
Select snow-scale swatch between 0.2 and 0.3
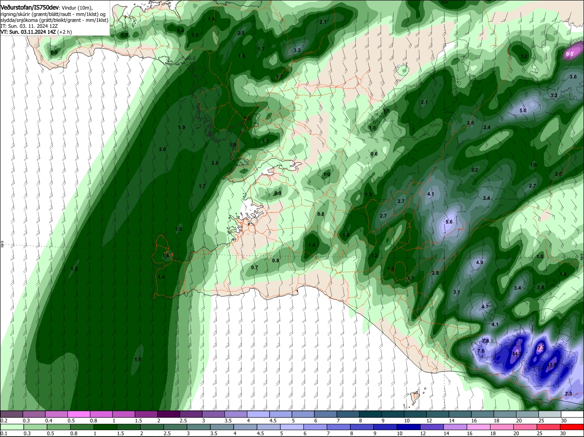(11, 414)
